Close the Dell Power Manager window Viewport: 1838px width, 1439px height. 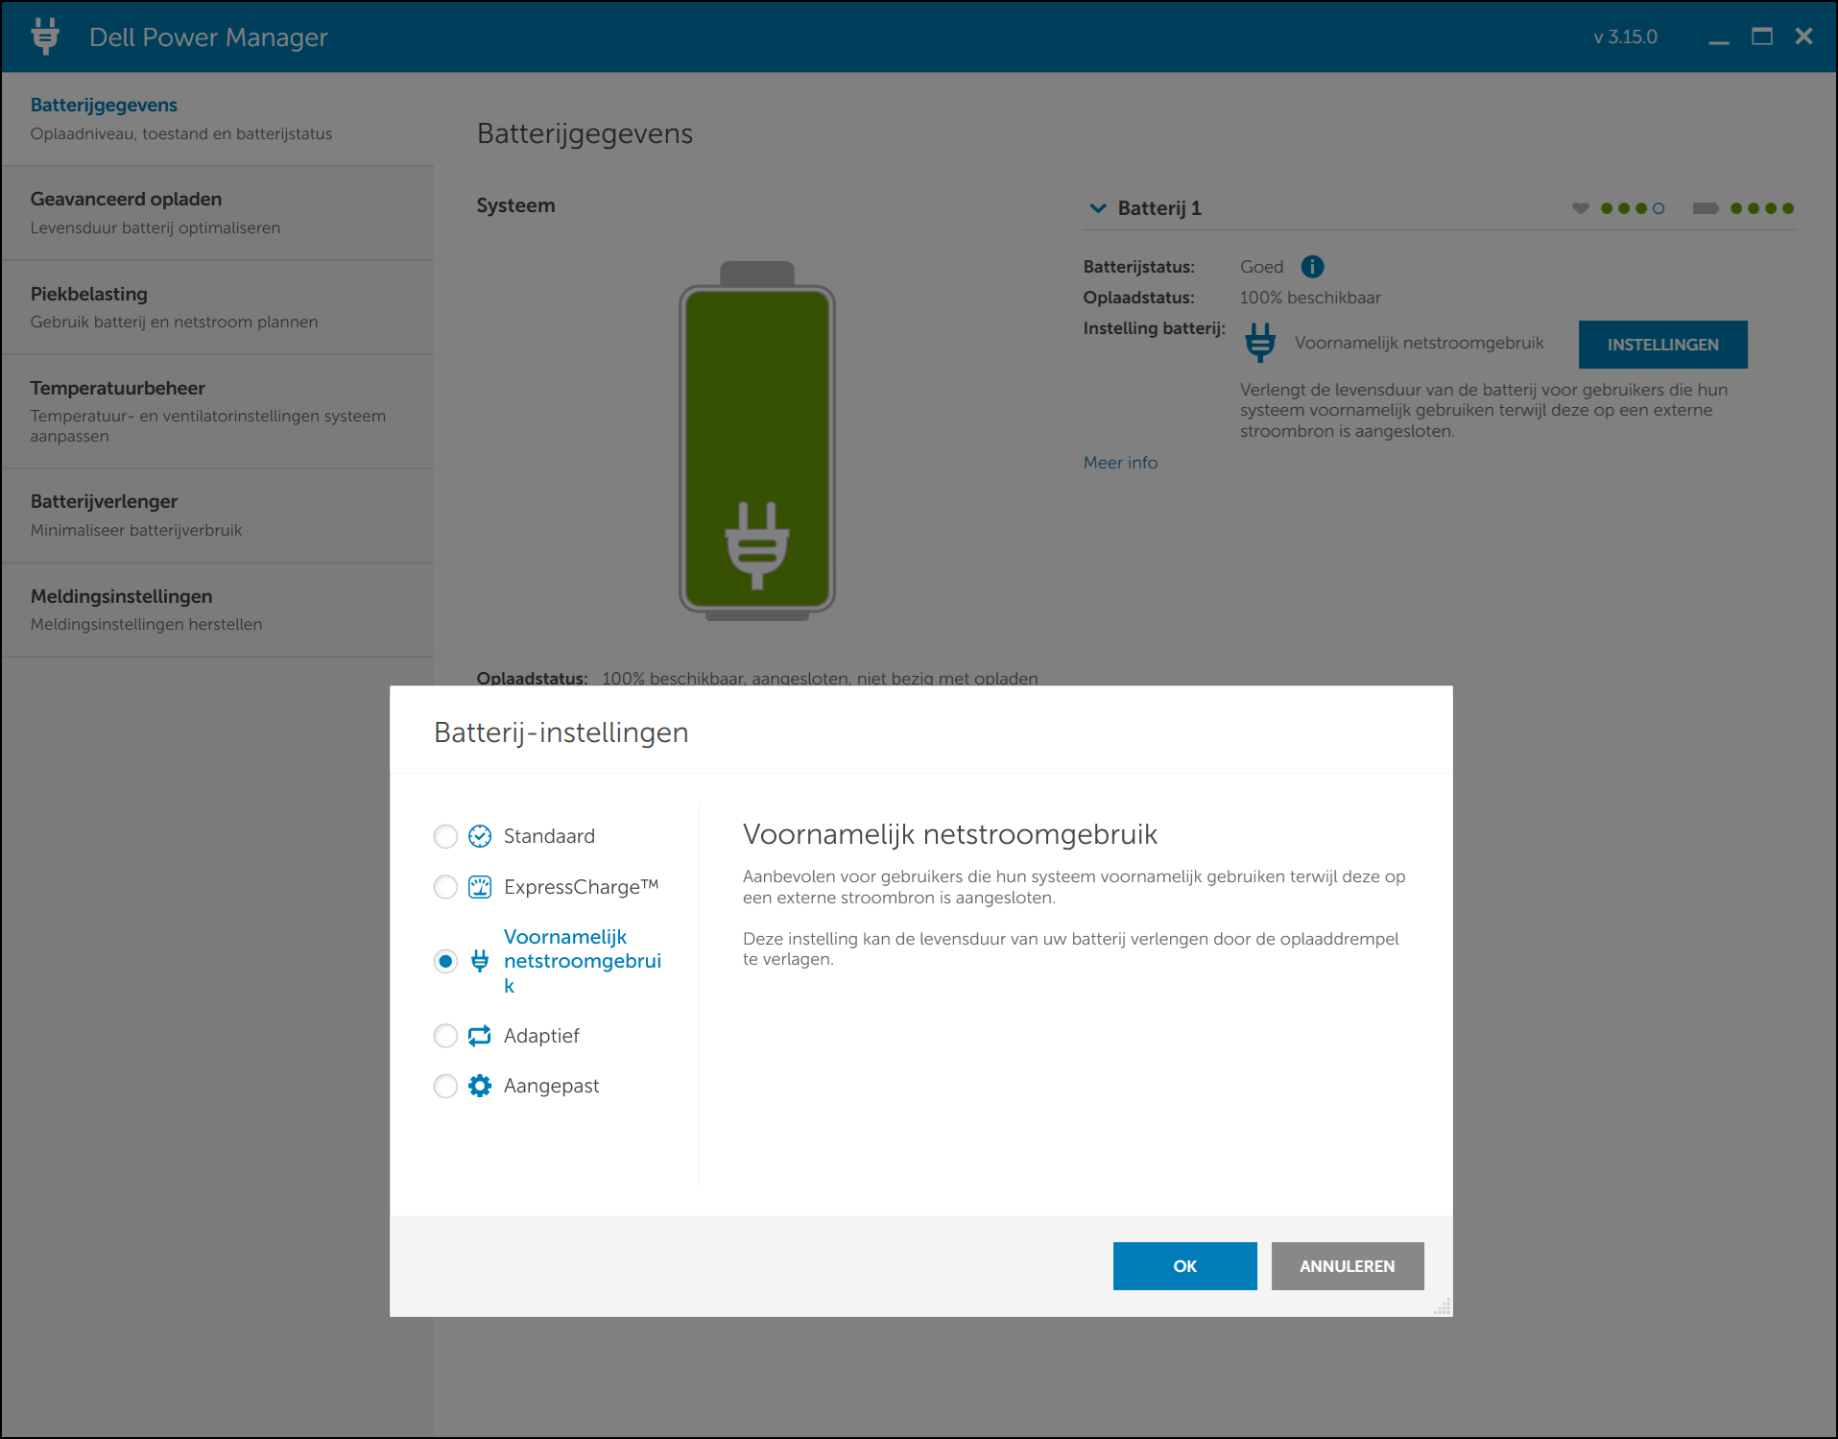(1804, 36)
